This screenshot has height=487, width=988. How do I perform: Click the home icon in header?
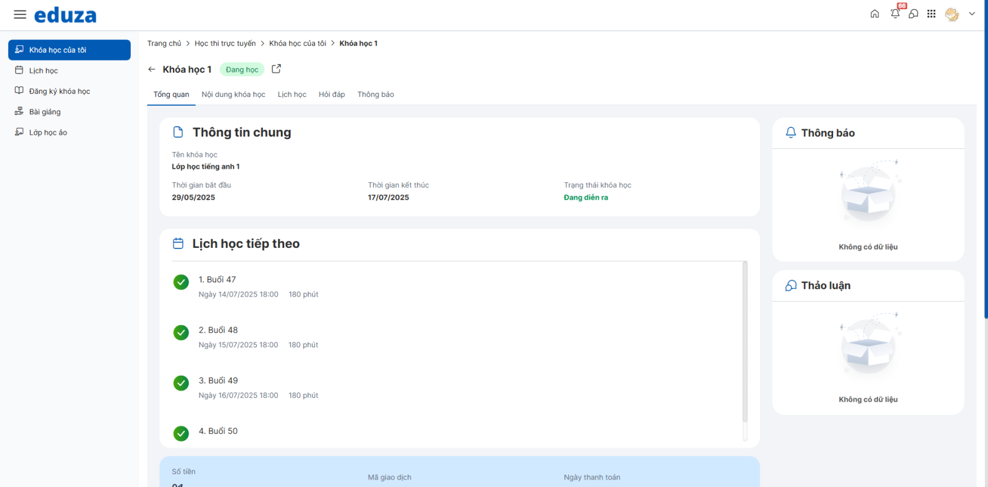tap(874, 14)
